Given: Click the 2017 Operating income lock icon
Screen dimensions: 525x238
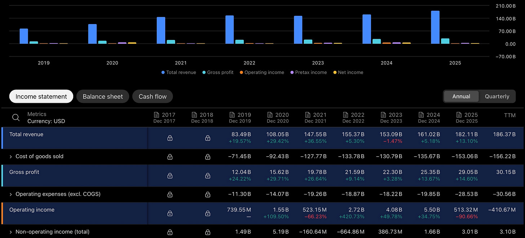Looking at the screenshot, I should (170, 213).
